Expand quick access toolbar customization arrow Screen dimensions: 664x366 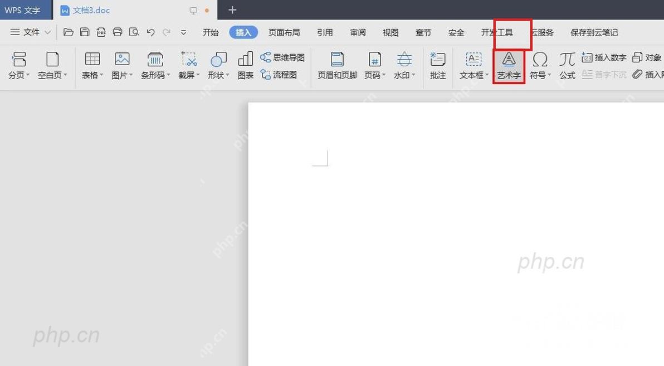tap(183, 32)
